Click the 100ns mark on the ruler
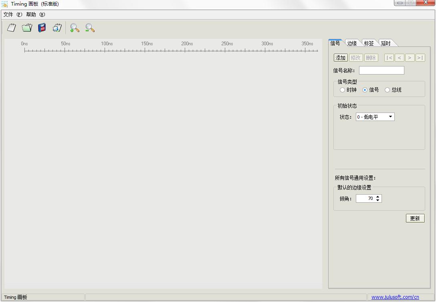The width and height of the screenshot is (436, 302). 107,44
